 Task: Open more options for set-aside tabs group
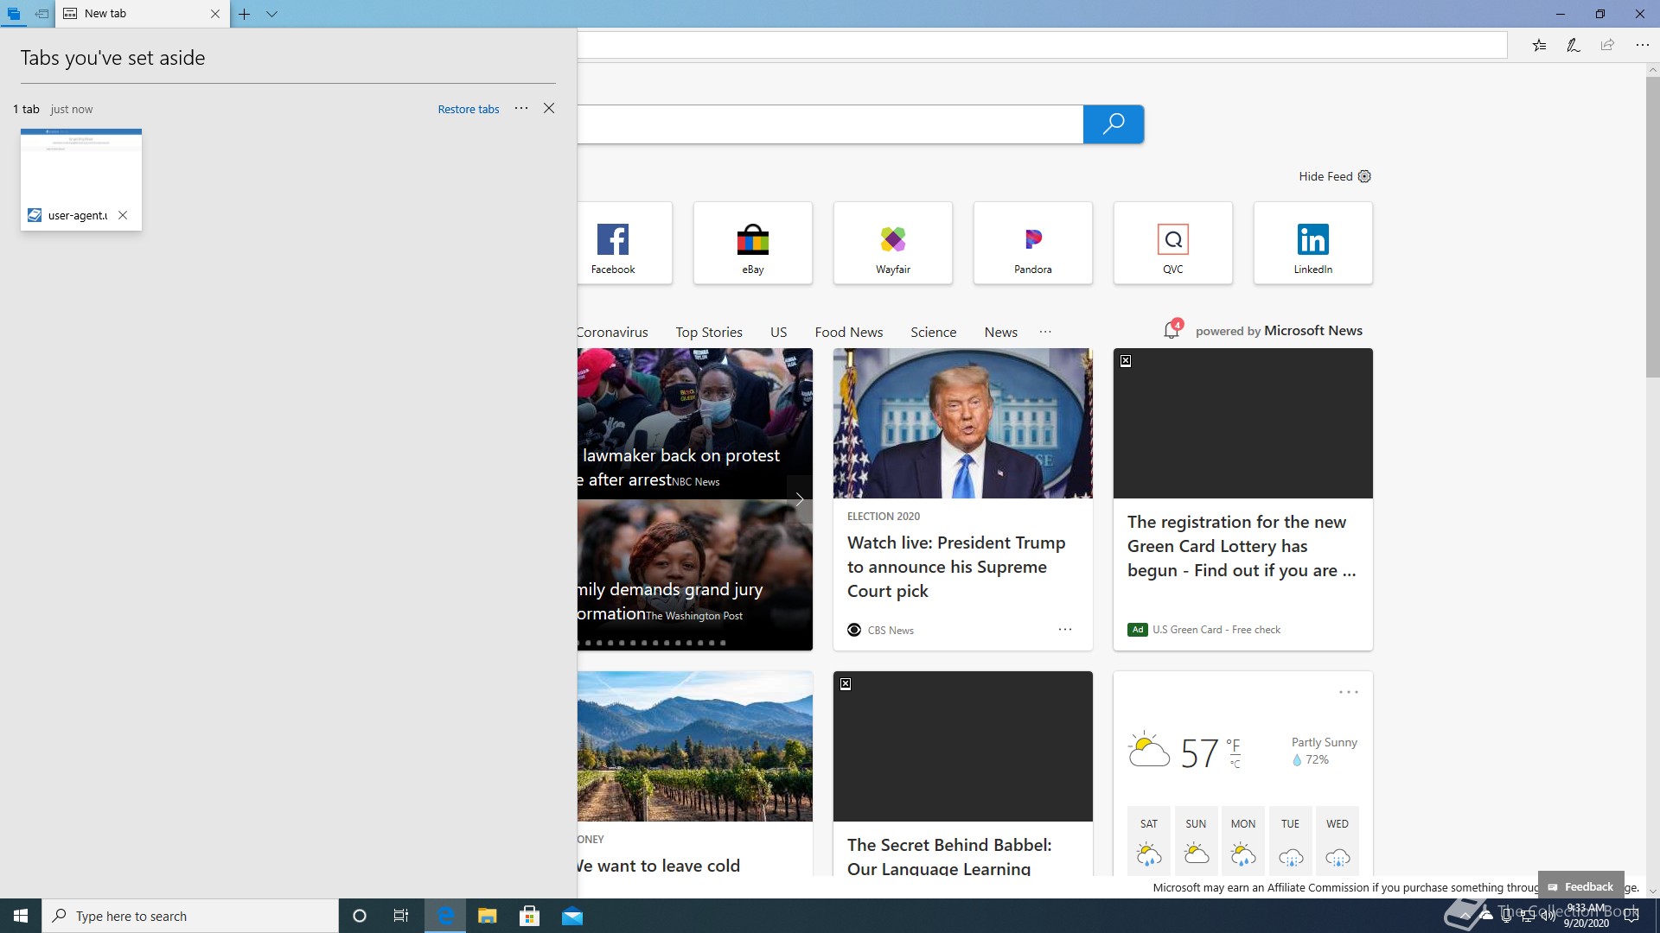click(x=521, y=108)
